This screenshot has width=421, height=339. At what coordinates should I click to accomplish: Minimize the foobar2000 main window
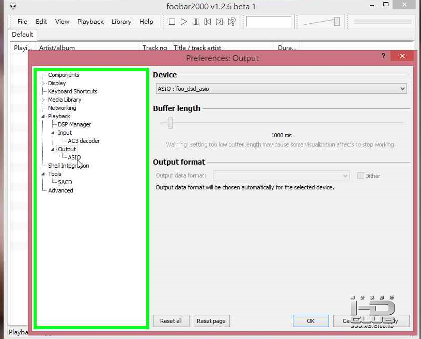point(372,5)
